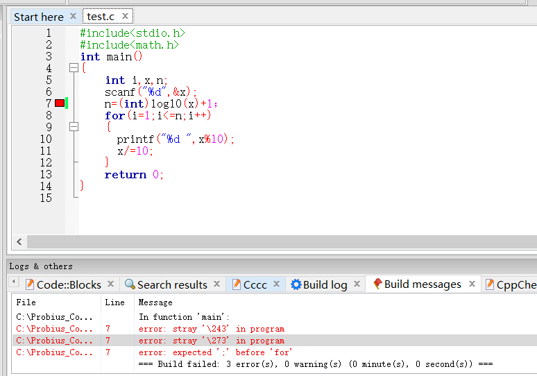
Task: Click line number 10 in the margin
Action: coord(46,139)
